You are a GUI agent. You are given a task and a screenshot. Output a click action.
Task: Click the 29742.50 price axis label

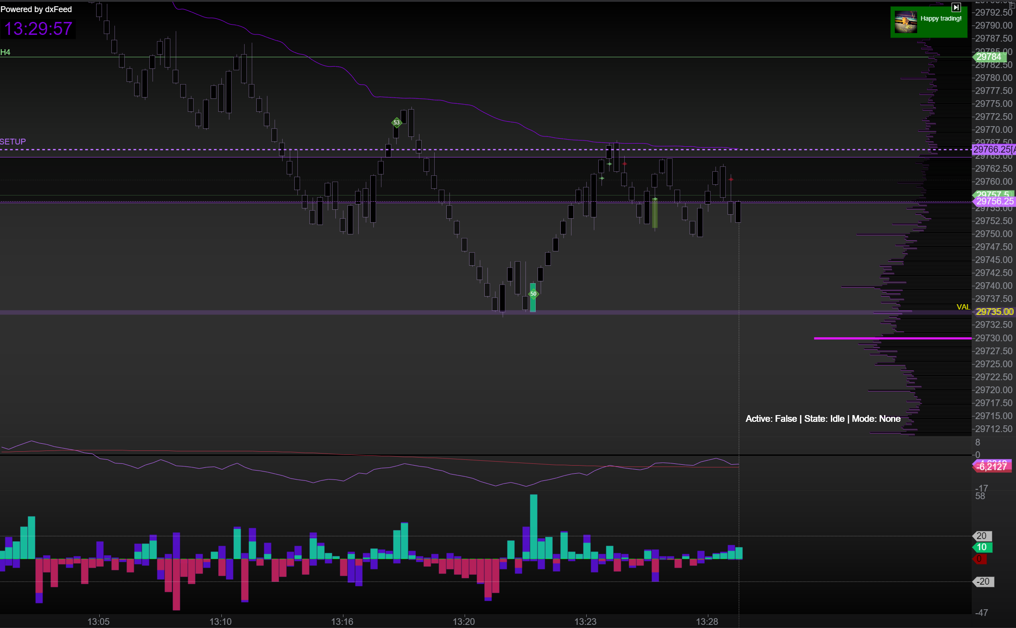pyautogui.click(x=994, y=273)
